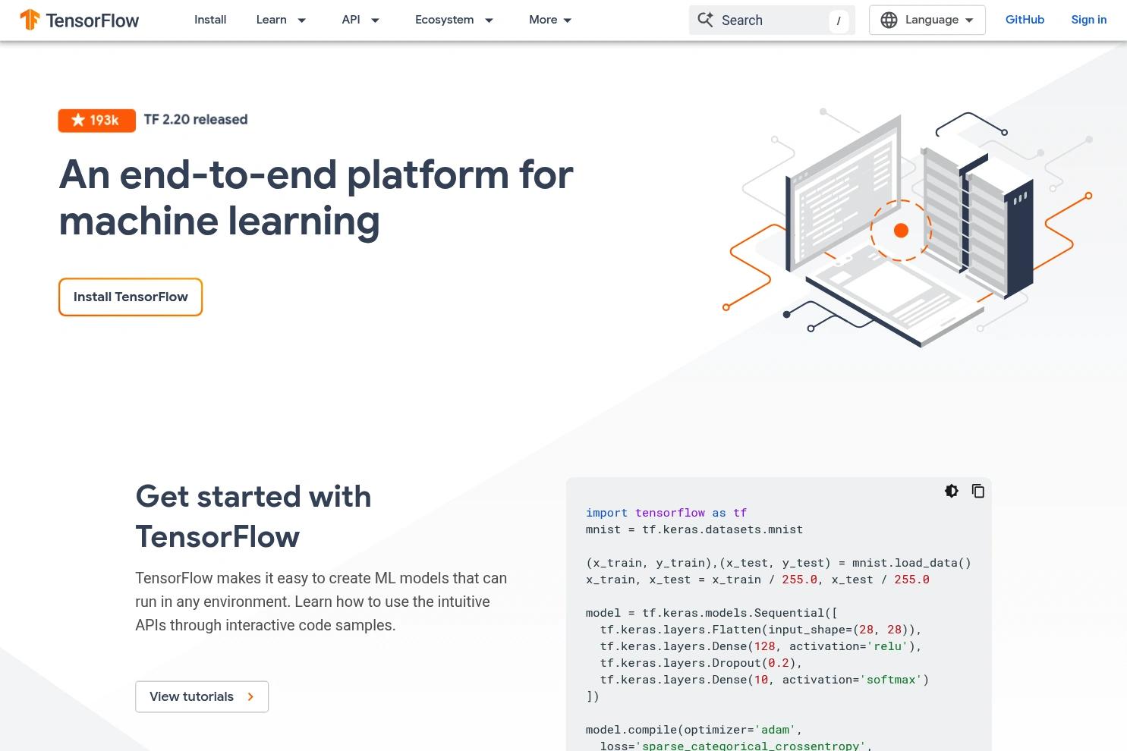Open the Ecosystem menu

tap(444, 20)
